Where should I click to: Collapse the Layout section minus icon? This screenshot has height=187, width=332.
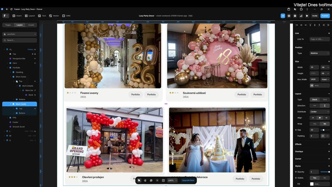tap(329, 94)
